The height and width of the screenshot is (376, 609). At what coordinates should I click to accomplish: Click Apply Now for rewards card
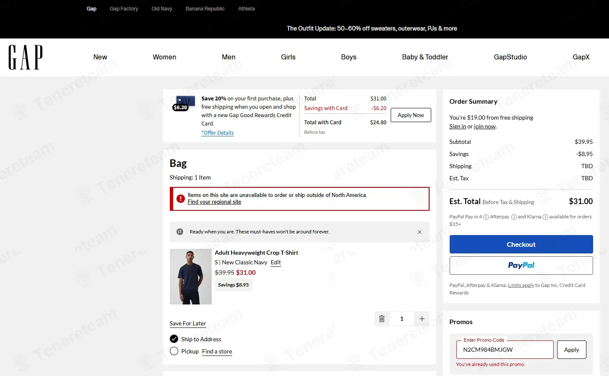pyautogui.click(x=411, y=115)
